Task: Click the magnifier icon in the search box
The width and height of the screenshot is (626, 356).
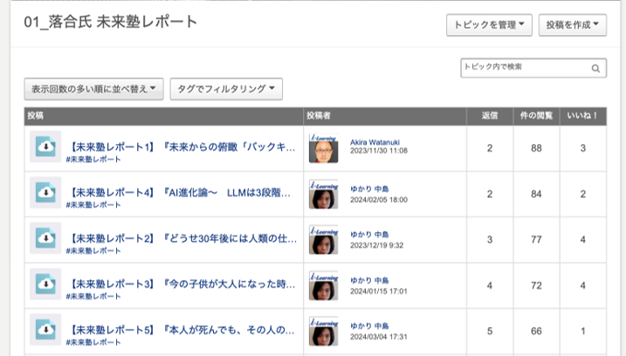Action: point(595,68)
